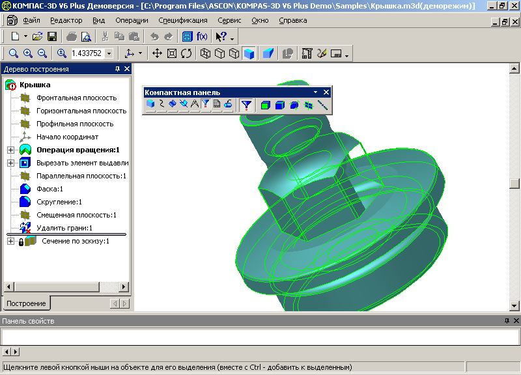Select the Pan (move view) tool
The image size is (521, 375).
click(x=157, y=53)
